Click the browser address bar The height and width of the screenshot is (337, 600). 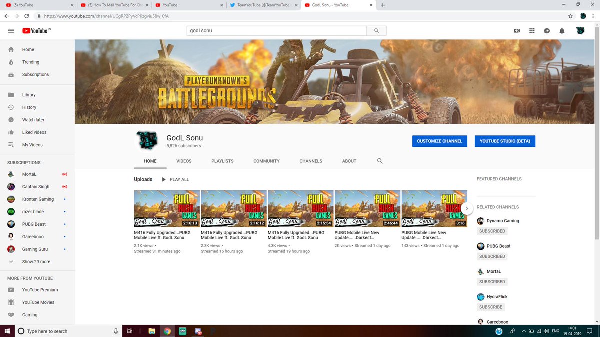pos(300,16)
